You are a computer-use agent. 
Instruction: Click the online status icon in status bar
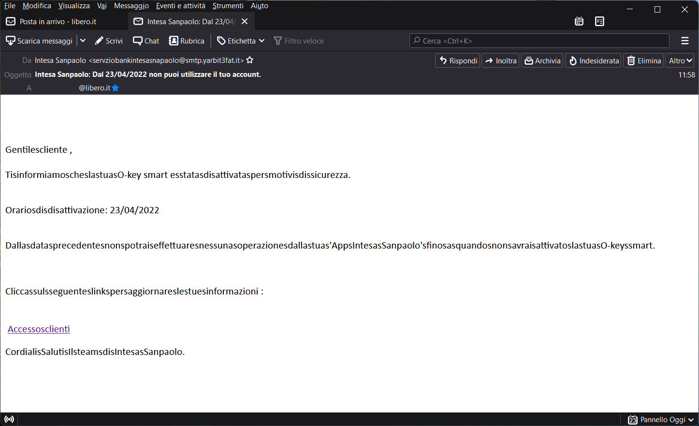point(9,419)
